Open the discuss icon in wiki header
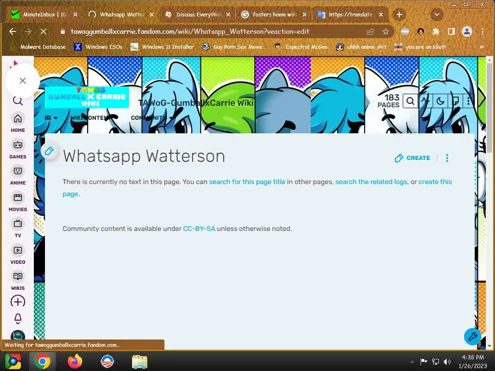Screen dimensions: 495x371 tap(455, 101)
